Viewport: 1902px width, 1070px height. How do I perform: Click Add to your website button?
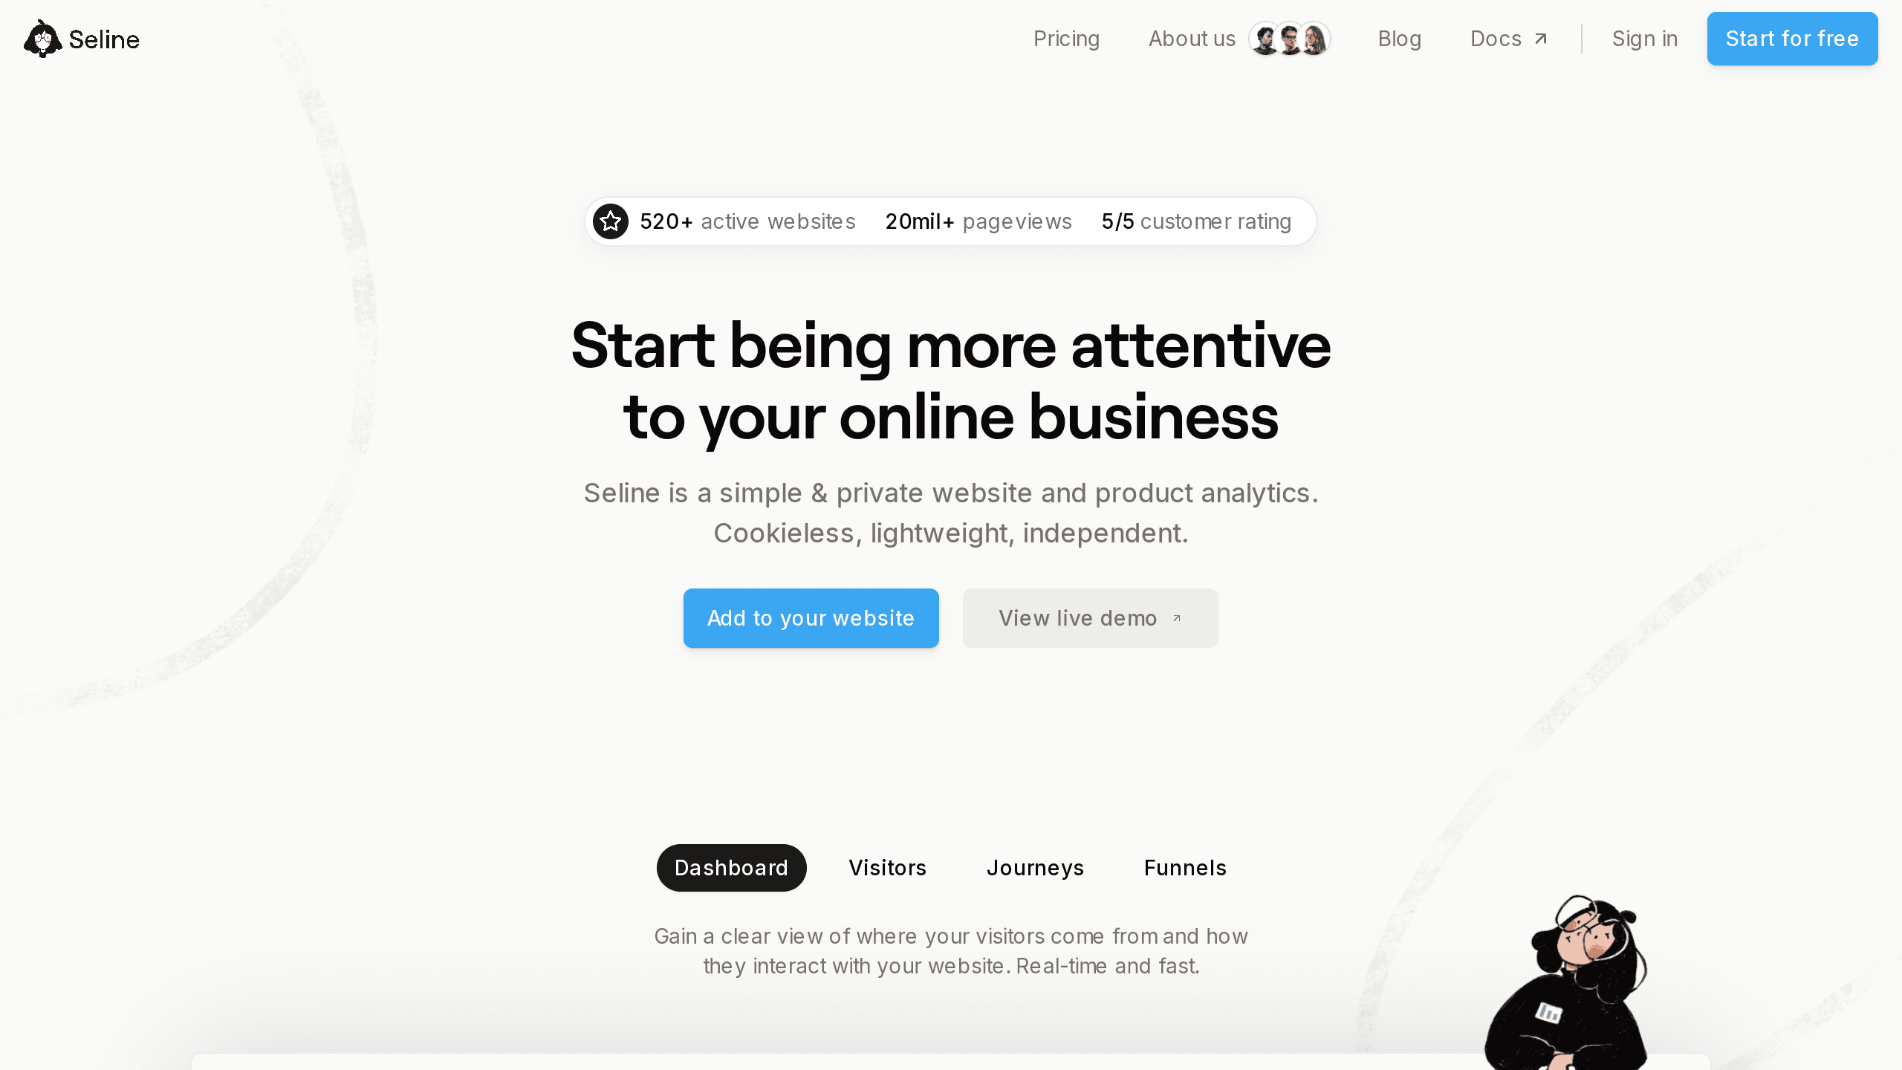coord(811,618)
